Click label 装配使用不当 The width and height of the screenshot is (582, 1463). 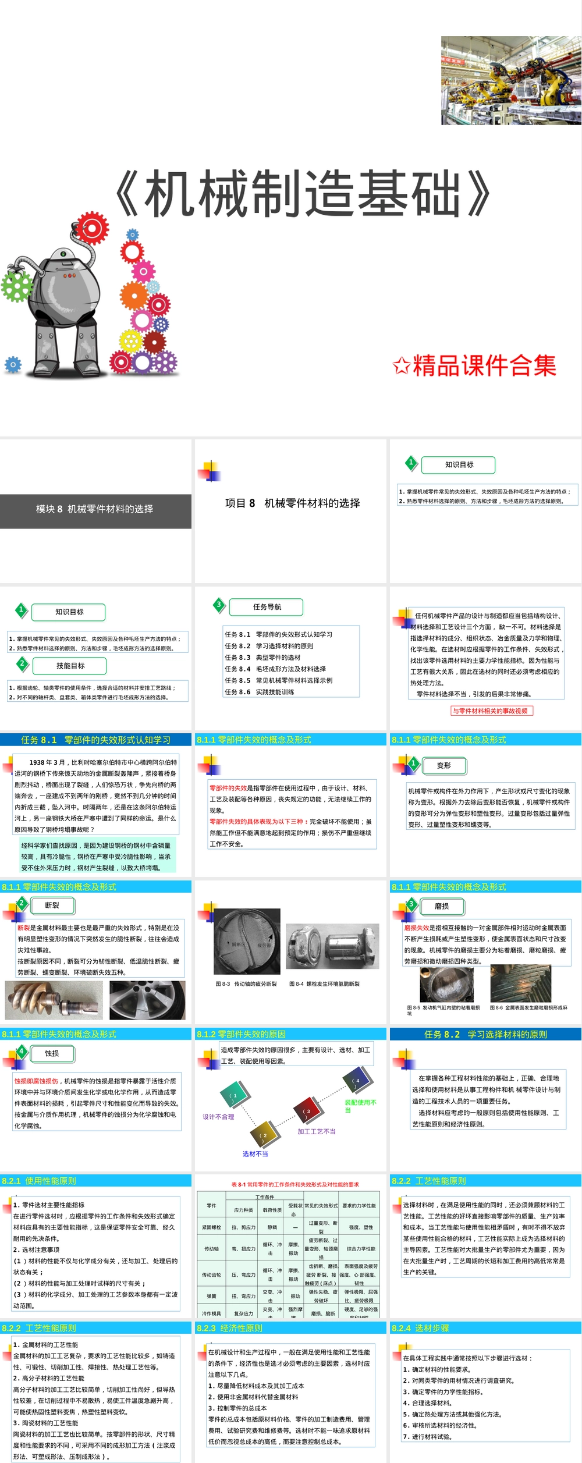pyautogui.click(x=360, y=1106)
